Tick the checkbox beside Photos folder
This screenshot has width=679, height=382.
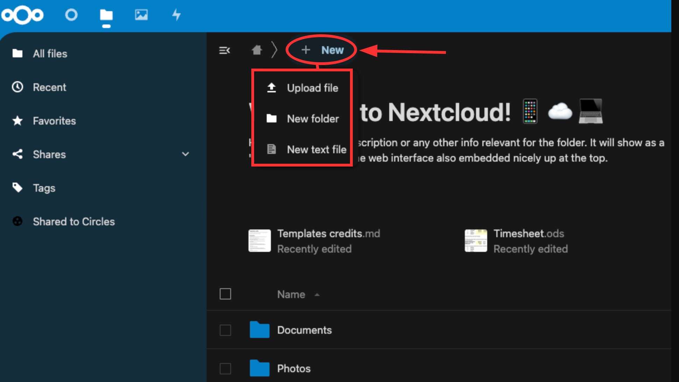pyautogui.click(x=225, y=368)
